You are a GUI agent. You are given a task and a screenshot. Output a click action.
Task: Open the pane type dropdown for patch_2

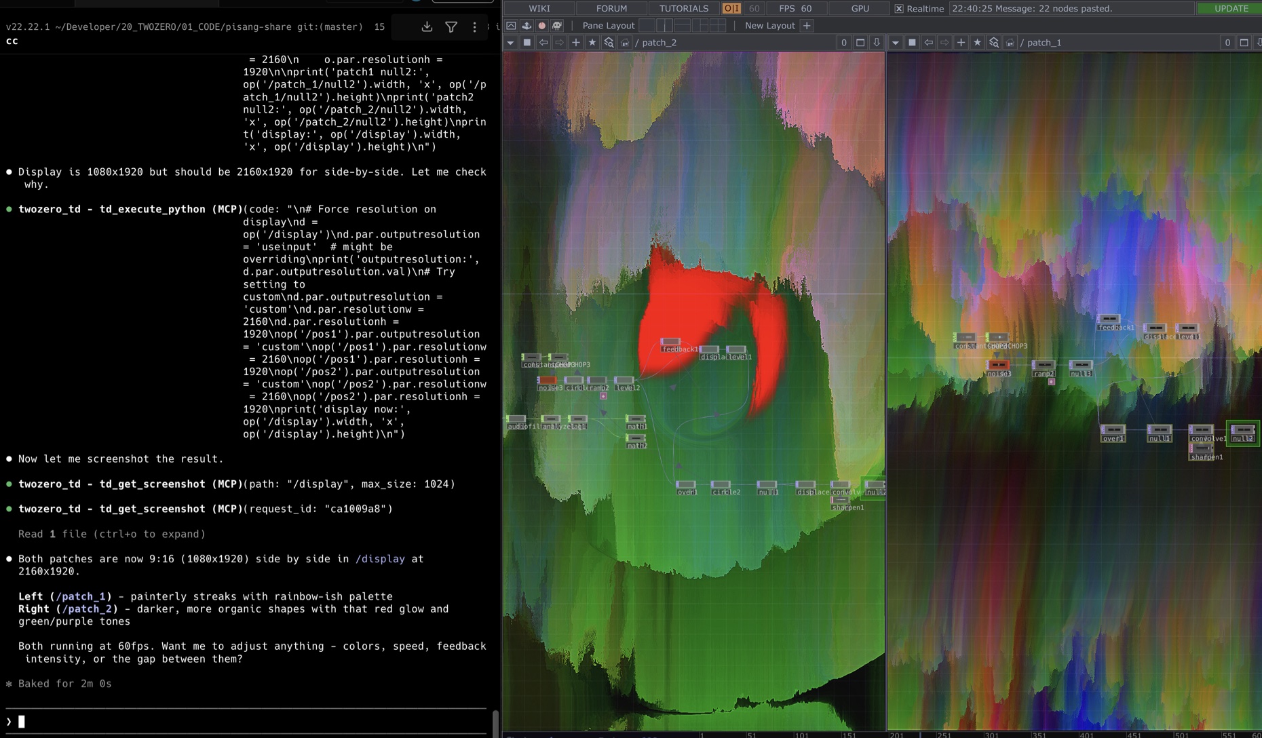pos(510,42)
